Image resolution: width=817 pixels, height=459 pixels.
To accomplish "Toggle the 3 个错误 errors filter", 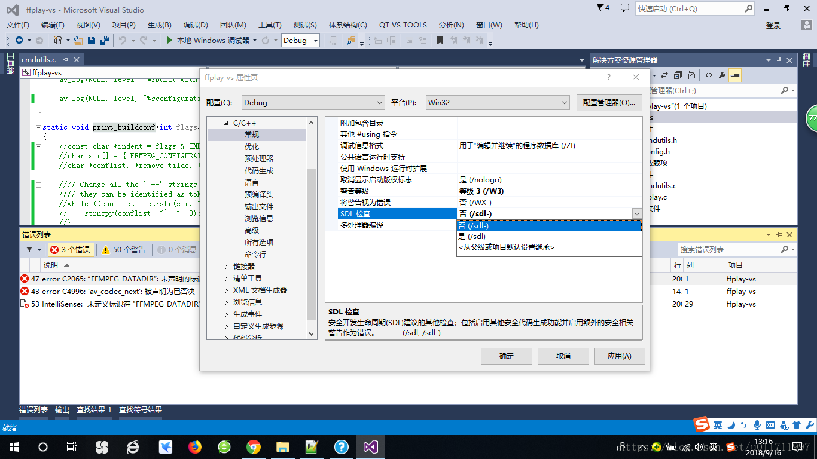I will tap(70, 250).
